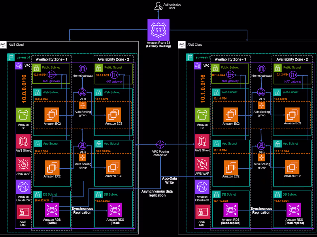Image resolution: width=317 pixels, height=237 pixels.
Task: Click the Amazon RDS Write database icon
Action: [52, 210]
